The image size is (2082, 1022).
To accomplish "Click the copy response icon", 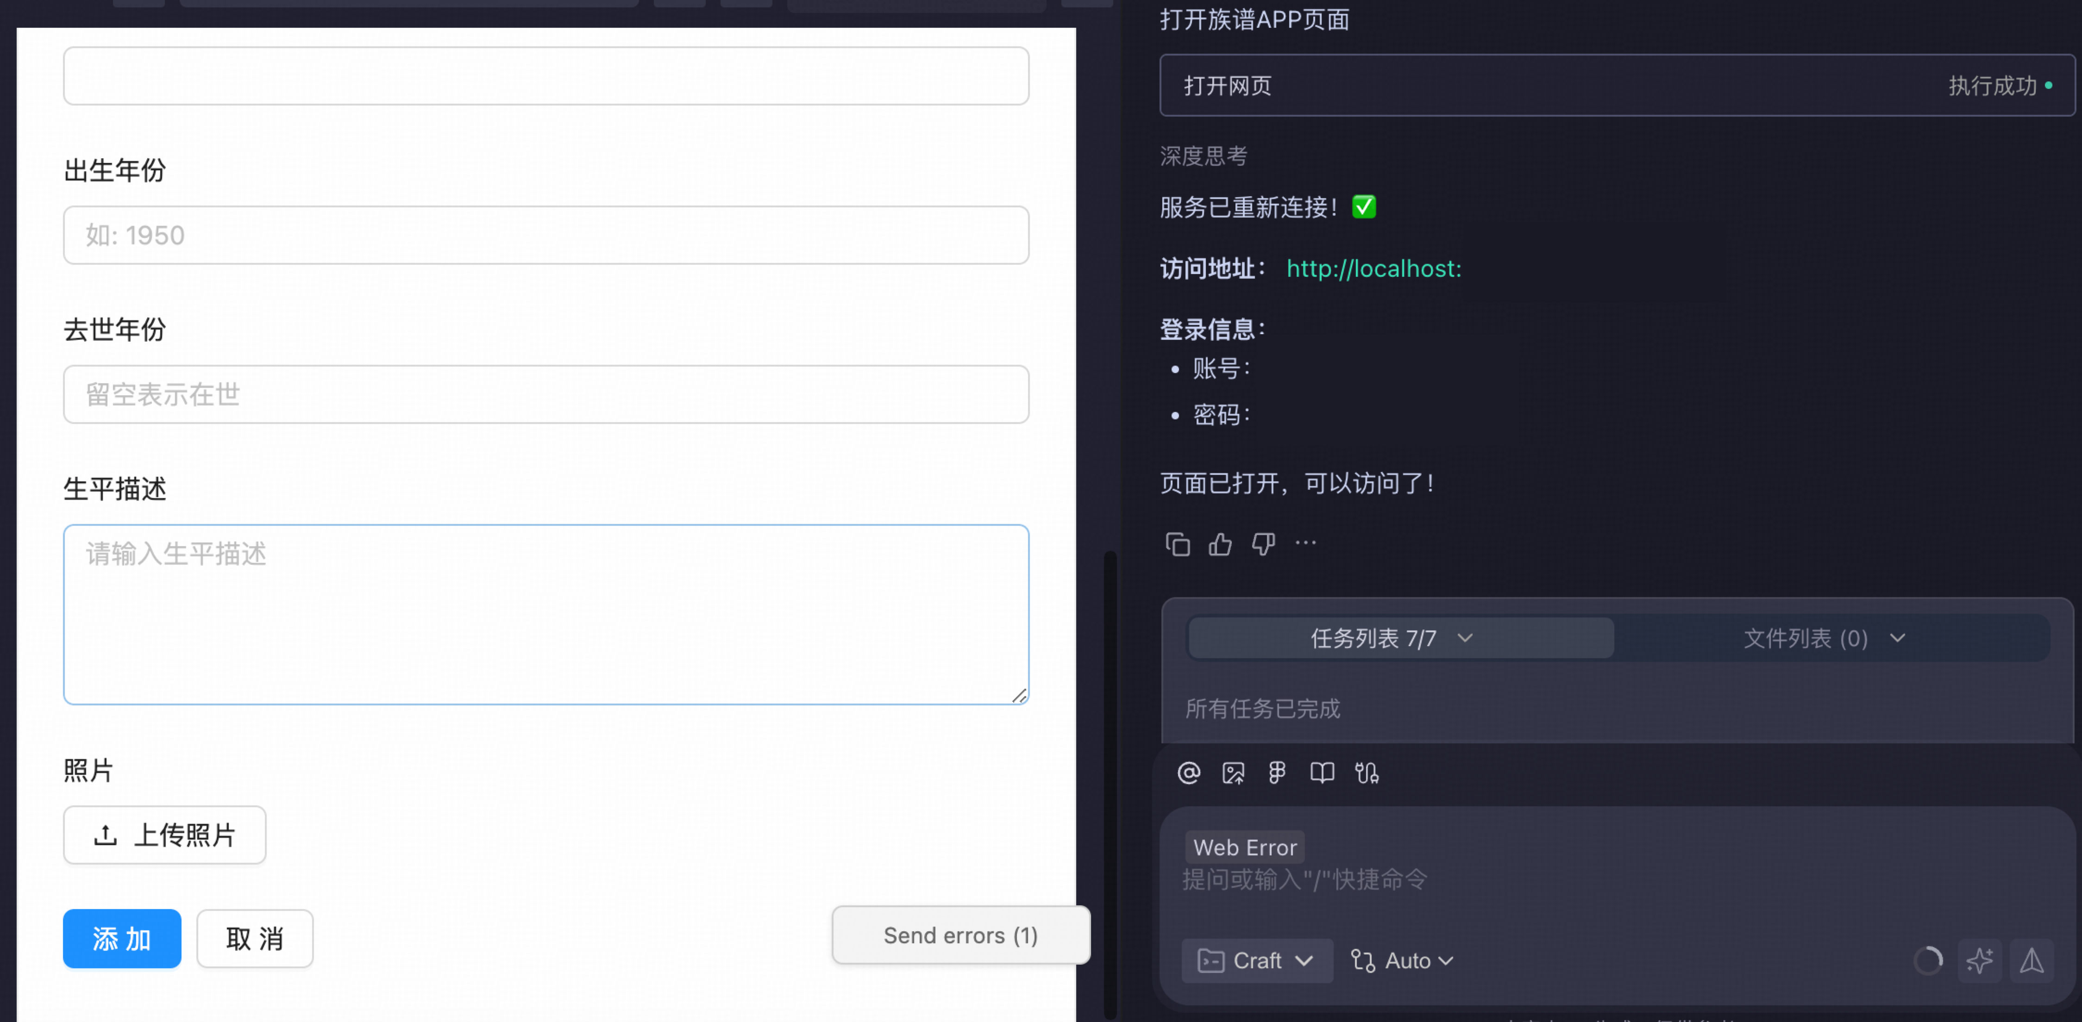I will coord(1178,544).
